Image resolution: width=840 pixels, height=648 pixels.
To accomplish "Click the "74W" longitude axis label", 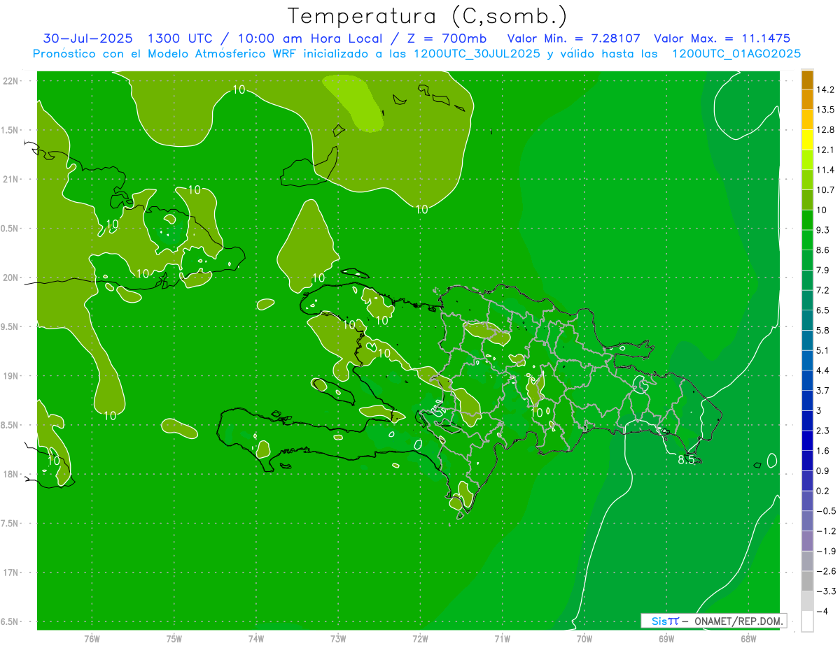I will click(255, 639).
